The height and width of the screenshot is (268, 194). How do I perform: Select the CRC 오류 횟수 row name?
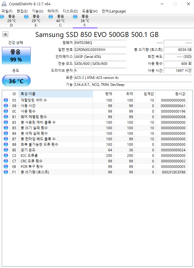pos(32,161)
